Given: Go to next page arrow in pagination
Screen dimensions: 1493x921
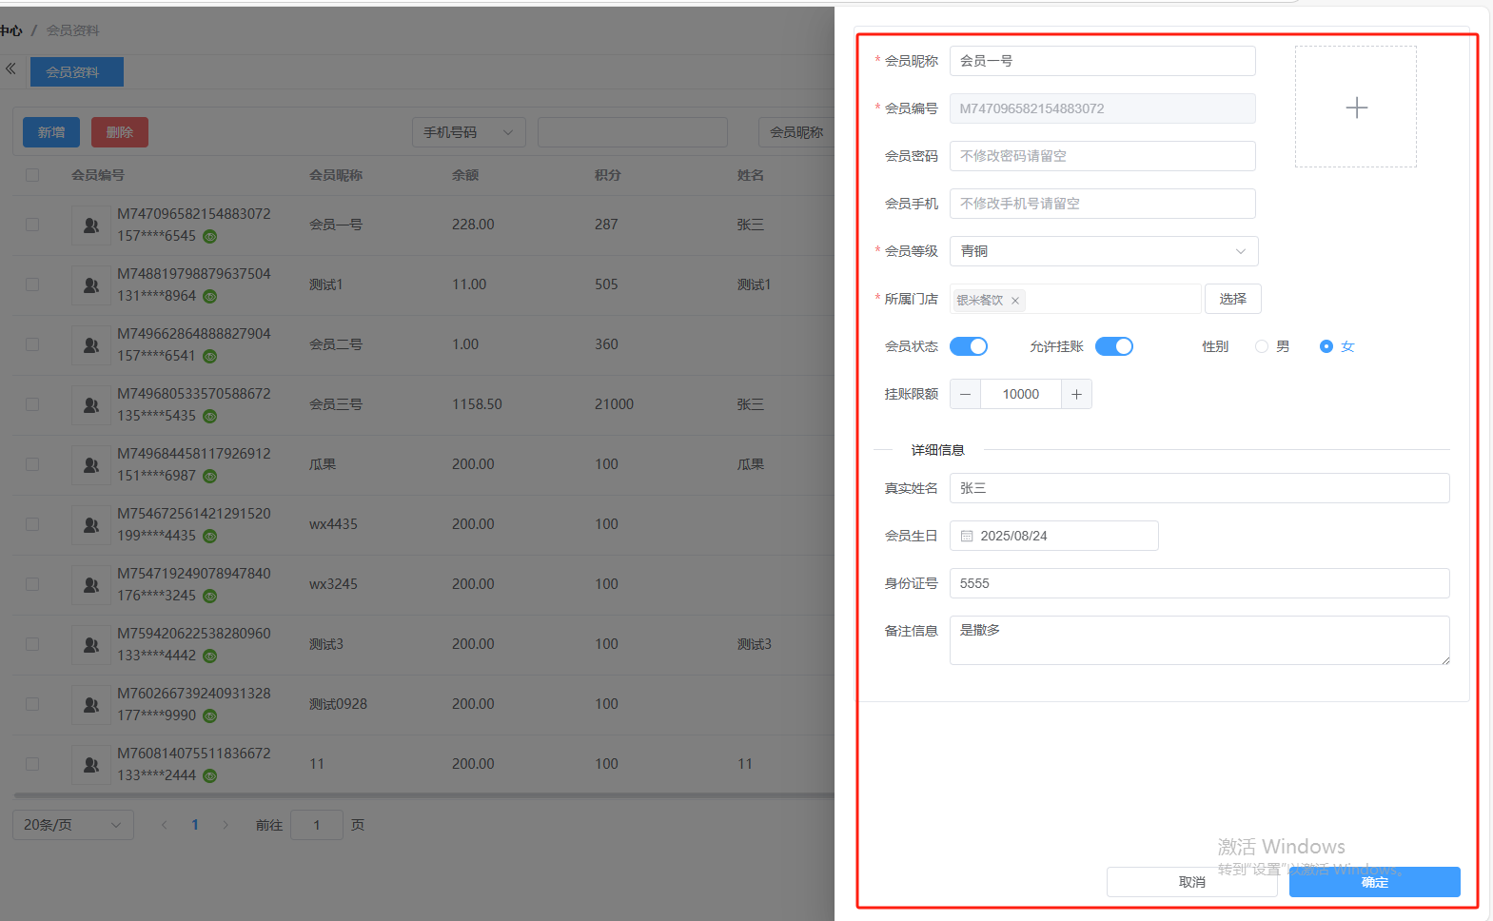Looking at the screenshot, I should click(x=226, y=825).
